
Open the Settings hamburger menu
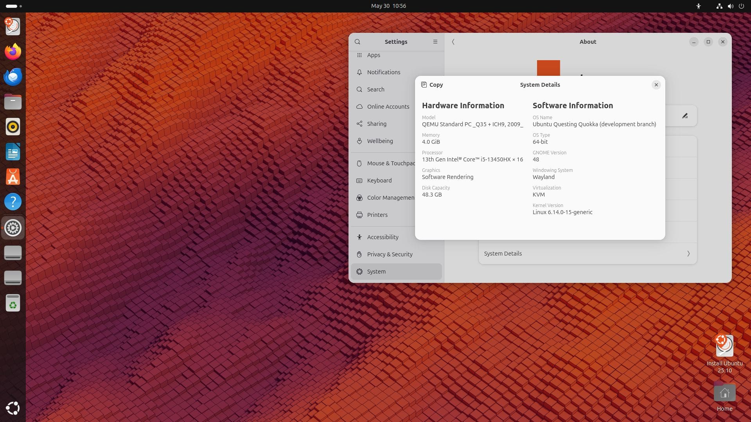tap(435, 42)
